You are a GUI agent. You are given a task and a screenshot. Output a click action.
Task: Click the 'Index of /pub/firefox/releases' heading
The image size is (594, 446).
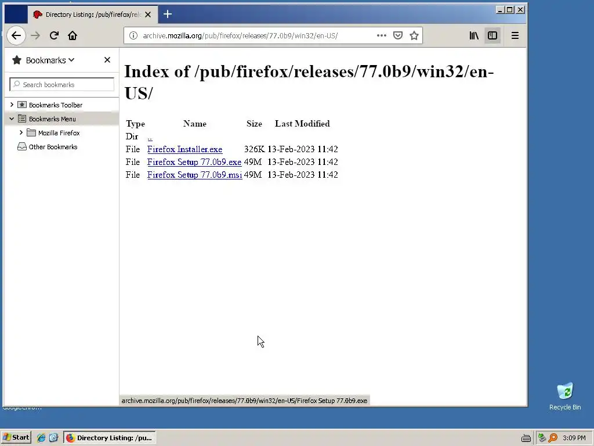pos(309,82)
